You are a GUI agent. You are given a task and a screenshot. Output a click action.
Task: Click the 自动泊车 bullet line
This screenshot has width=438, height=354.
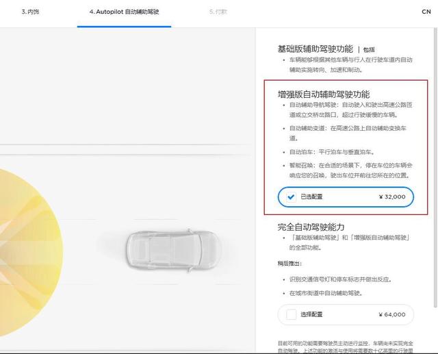point(332,152)
